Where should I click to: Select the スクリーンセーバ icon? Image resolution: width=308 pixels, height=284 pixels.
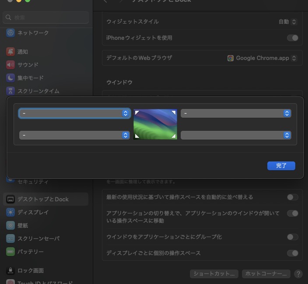click(x=10, y=238)
